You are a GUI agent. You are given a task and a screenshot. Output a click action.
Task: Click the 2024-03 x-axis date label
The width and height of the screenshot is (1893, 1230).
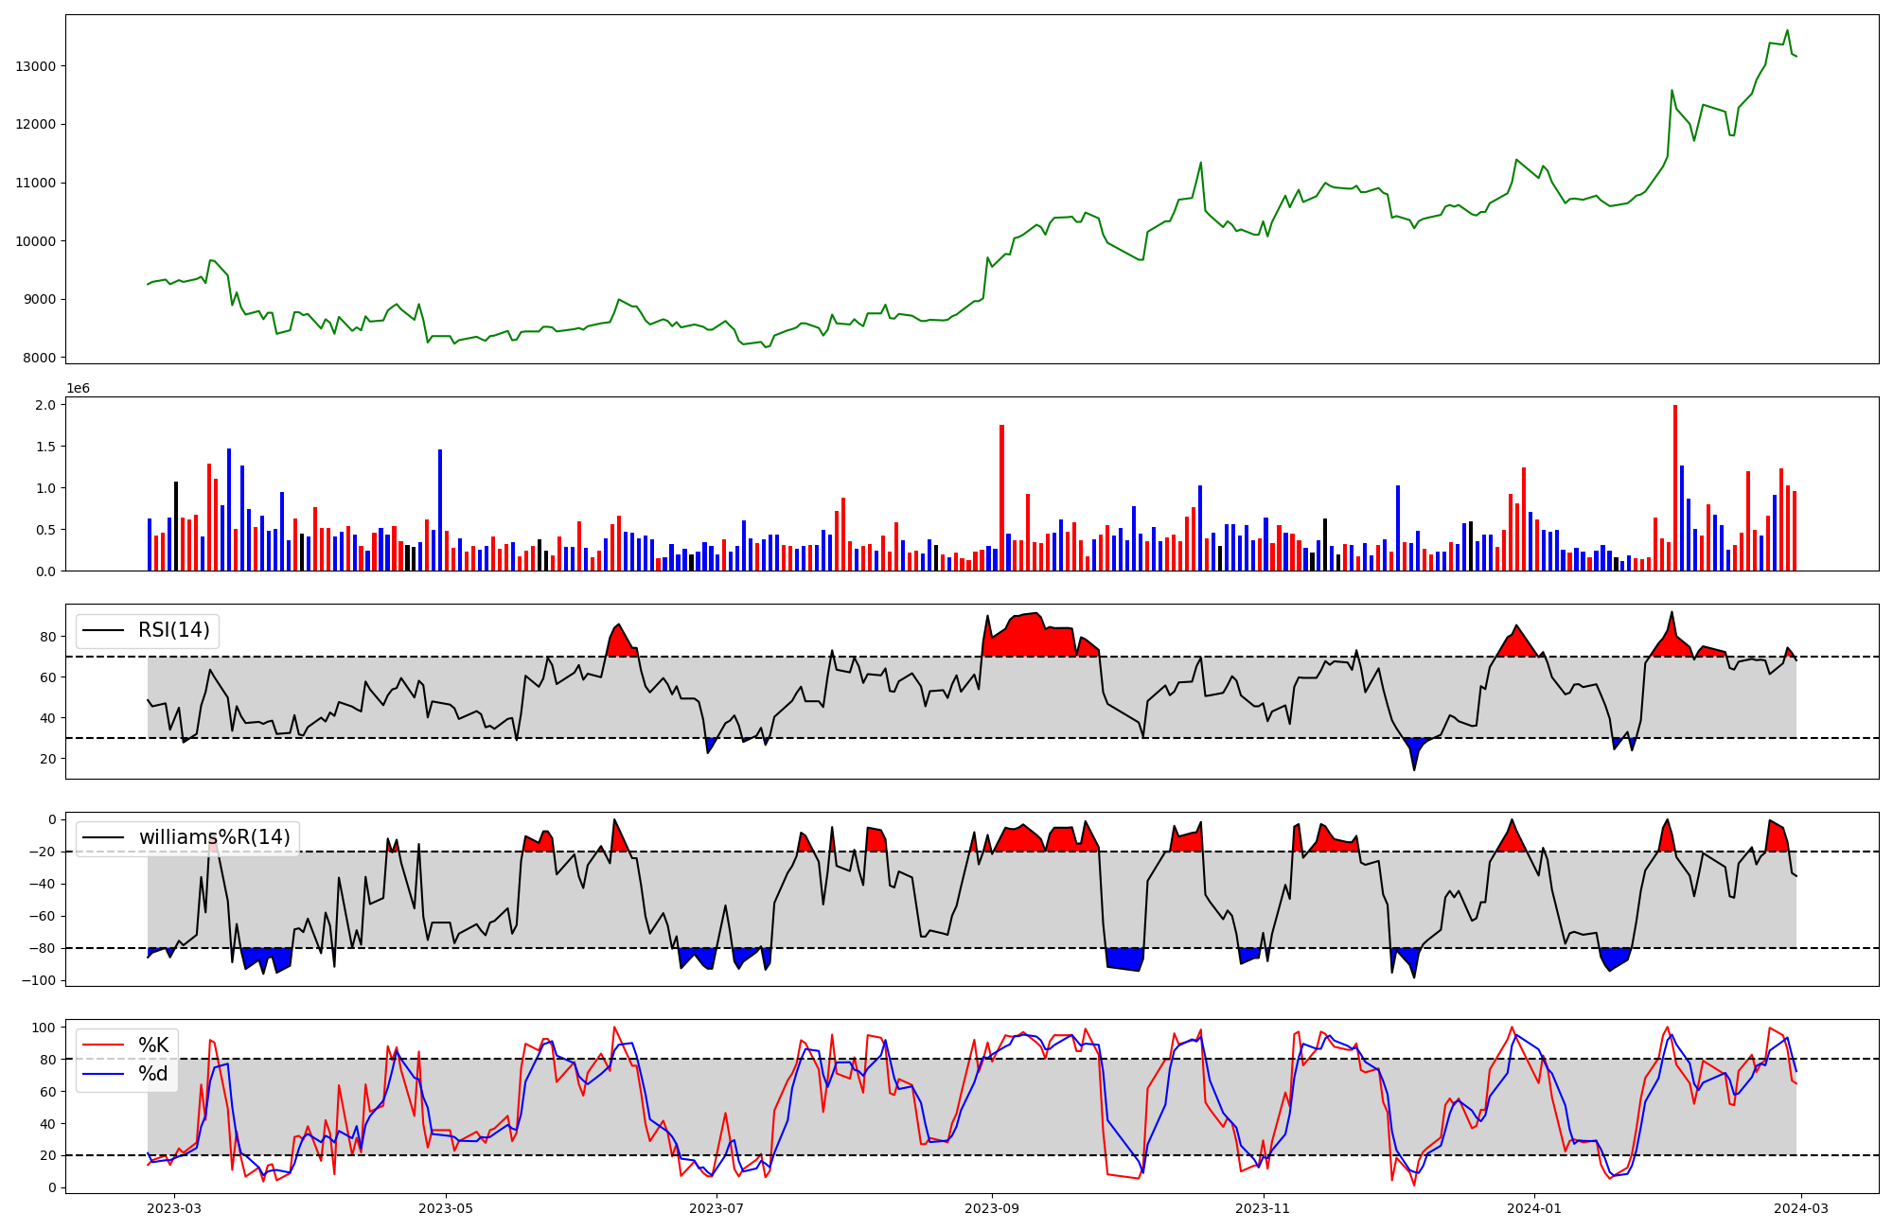coord(1800,1208)
